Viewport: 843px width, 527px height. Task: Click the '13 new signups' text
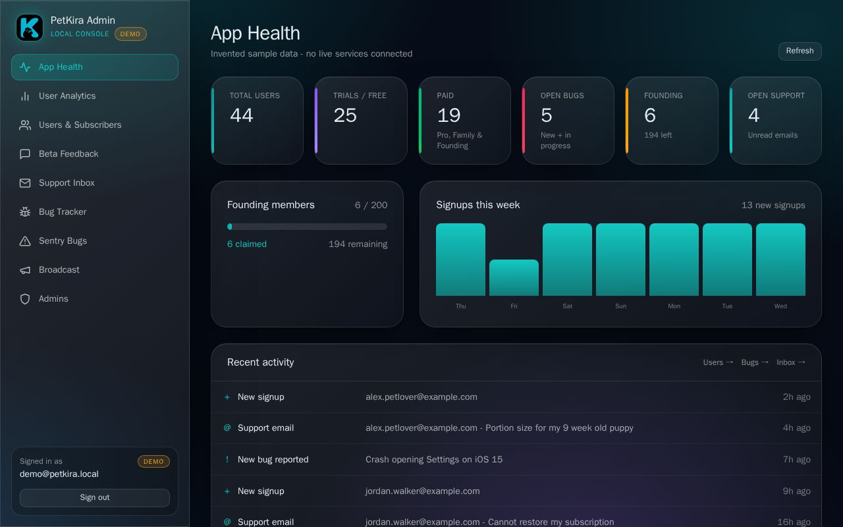click(x=773, y=206)
